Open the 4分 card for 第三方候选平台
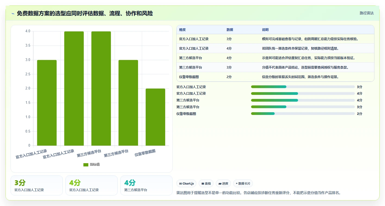 pos(146,185)
